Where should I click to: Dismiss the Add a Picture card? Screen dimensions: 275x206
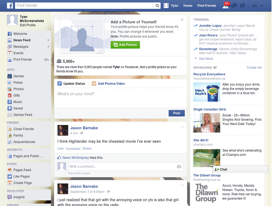click(x=182, y=20)
